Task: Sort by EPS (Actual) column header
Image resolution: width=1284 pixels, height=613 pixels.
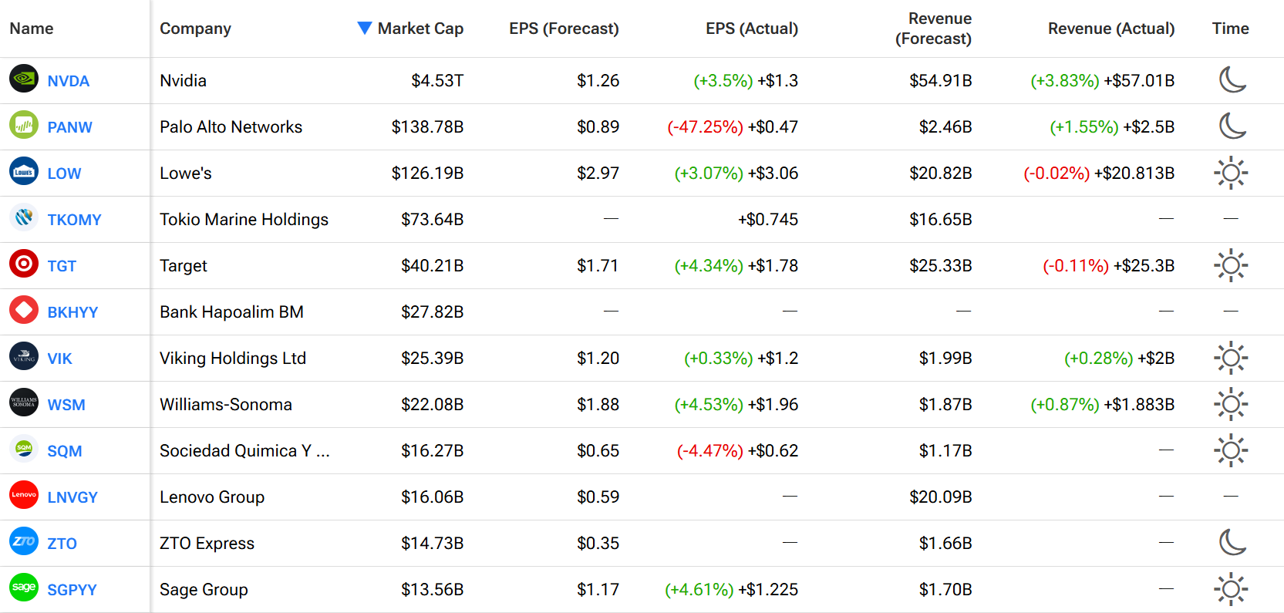Action: 752,29
